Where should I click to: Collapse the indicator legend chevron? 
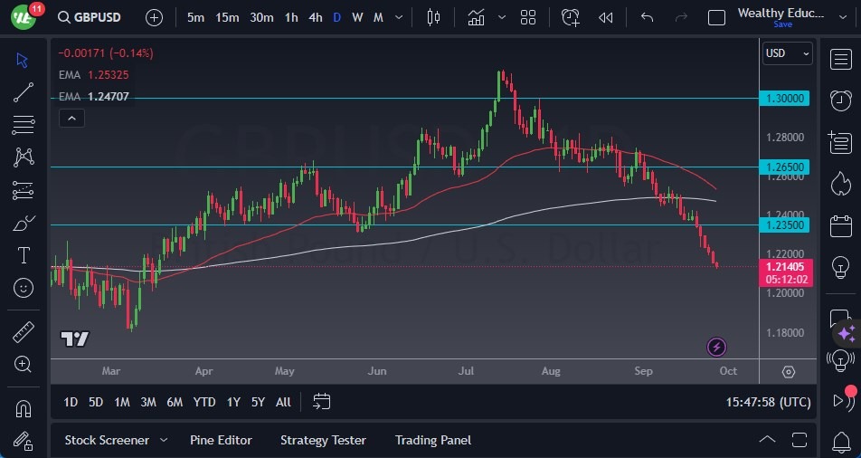point(71,118)
